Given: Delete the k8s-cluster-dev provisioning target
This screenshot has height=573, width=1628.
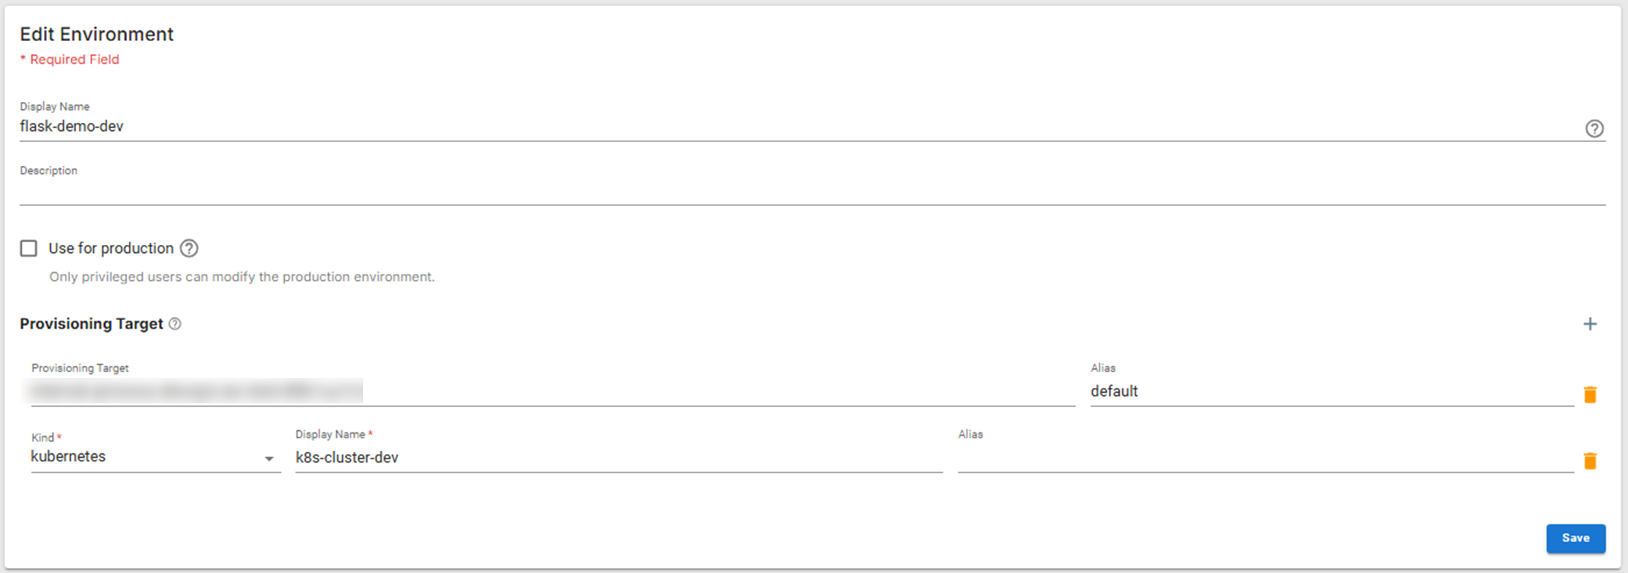Looking at the screenshot, I should click(1590, 461).
